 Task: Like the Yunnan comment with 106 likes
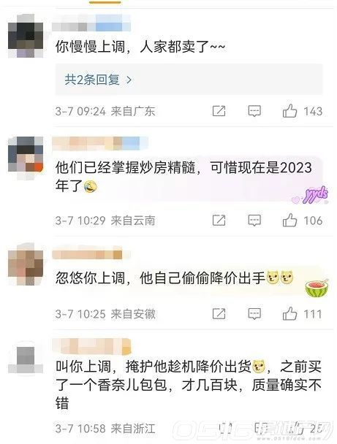coord(289,220)
